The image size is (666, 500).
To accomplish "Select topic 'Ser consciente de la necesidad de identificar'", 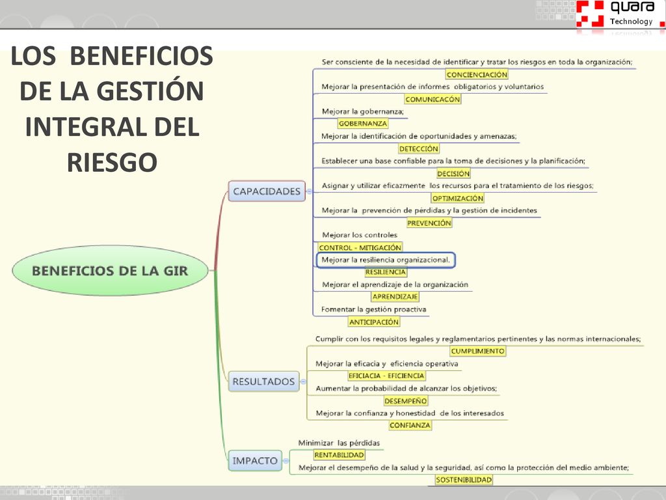I will (x=477, y=62).
